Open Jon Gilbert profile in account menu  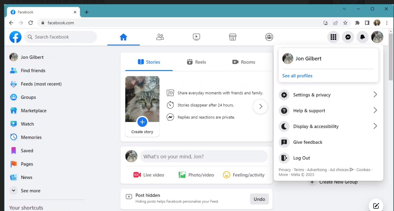pos(329,59)
